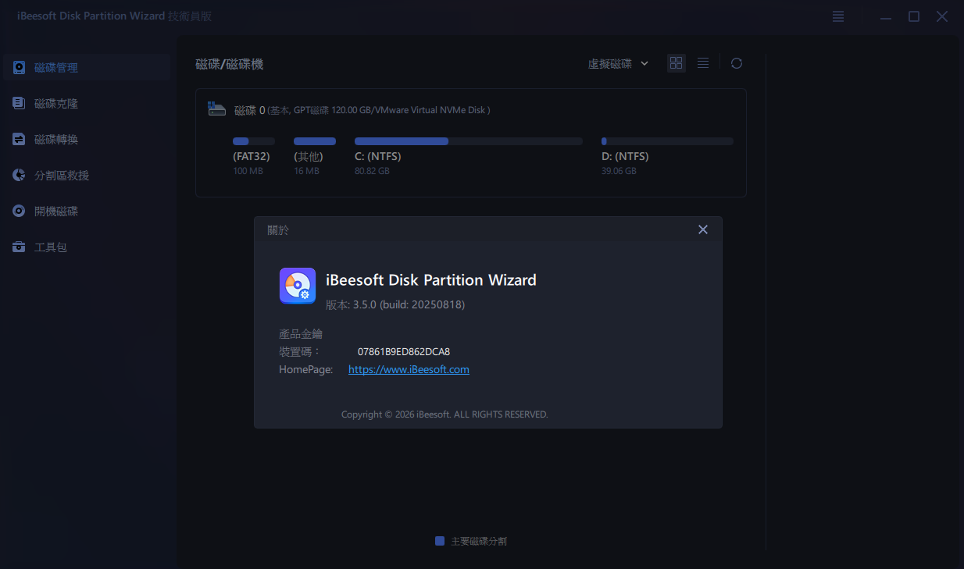Viewport: 964px width, 569px height.
Task: Click the C: (NTFS) partition usage bar
Action: click(x=468, y=141)
